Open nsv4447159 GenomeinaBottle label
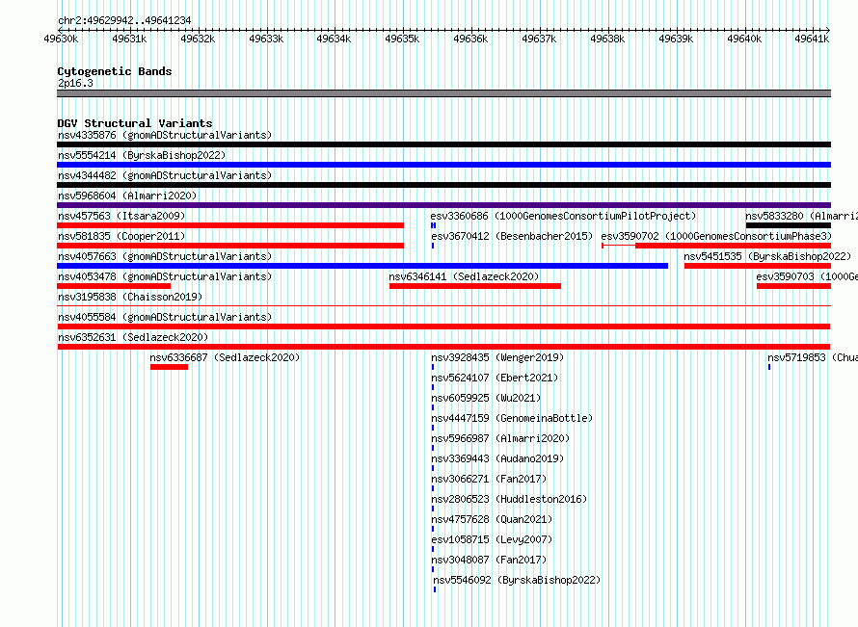 [512, 418]
